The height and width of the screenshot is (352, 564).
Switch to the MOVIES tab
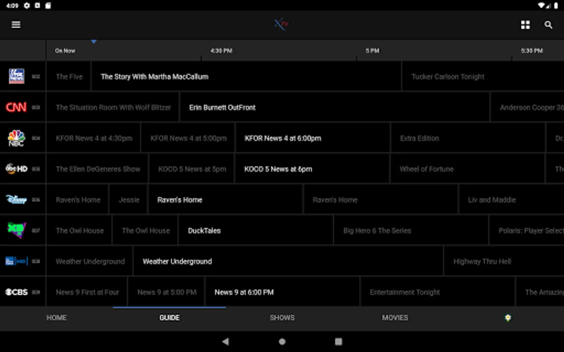click(395, 318)
